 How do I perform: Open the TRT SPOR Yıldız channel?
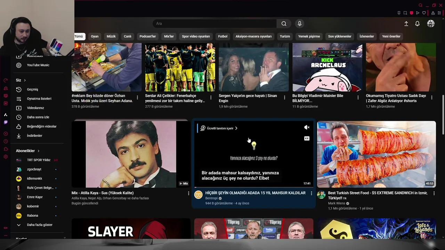tap(38, 160)
